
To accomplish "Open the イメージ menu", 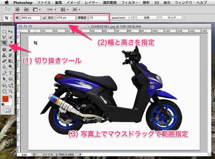I will [x=73, y=3].
